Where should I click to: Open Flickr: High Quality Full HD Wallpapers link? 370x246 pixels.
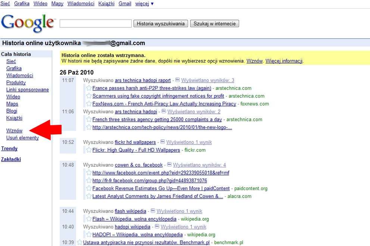pyautogui.click(x=136, y=150)
